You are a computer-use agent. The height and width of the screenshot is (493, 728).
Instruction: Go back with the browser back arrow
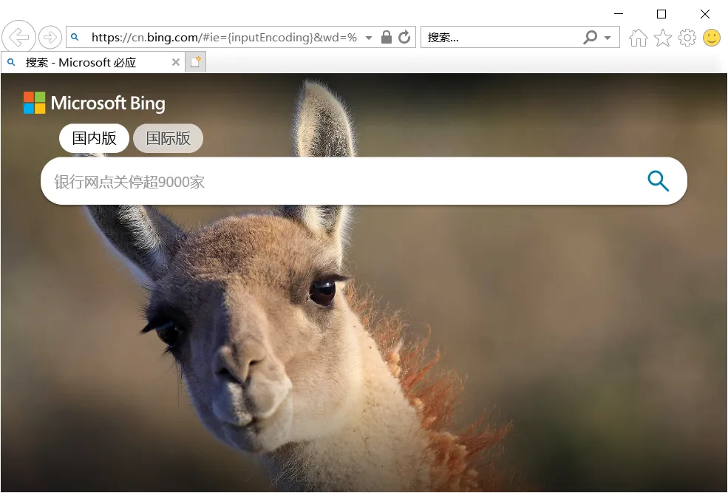point(18,37)
